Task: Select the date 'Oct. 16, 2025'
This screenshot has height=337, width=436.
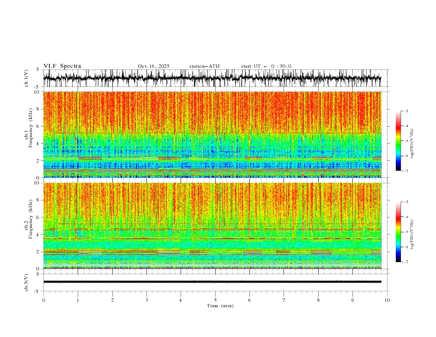Action: point(154,66)
